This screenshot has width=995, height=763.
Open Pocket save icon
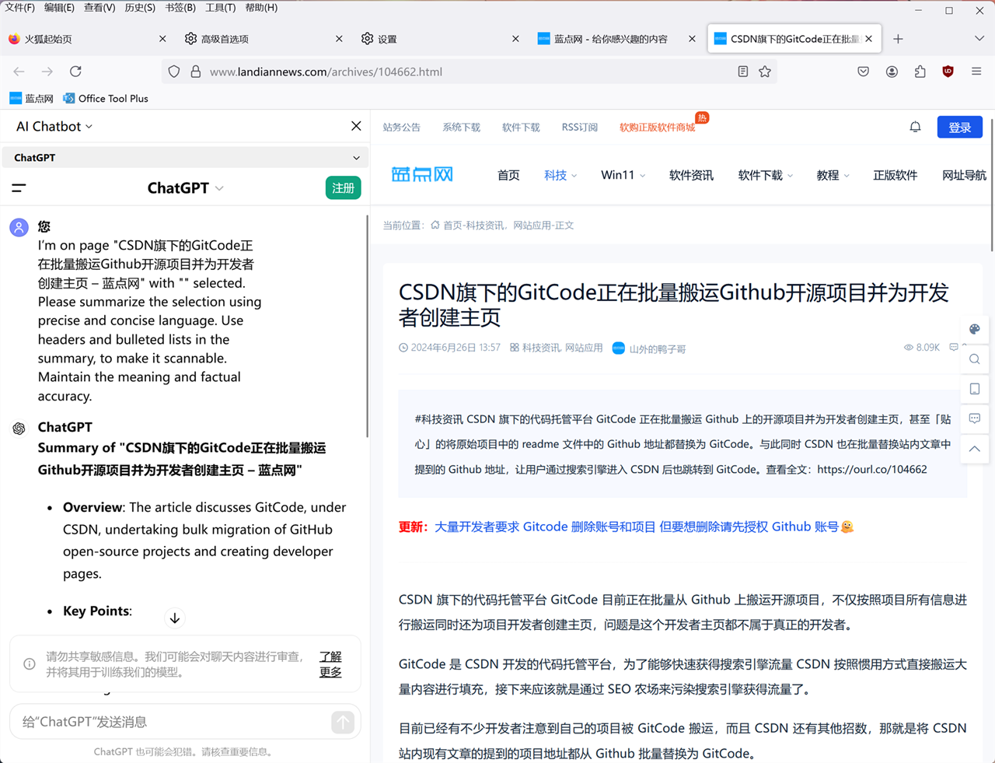click(x=863, y=72)
